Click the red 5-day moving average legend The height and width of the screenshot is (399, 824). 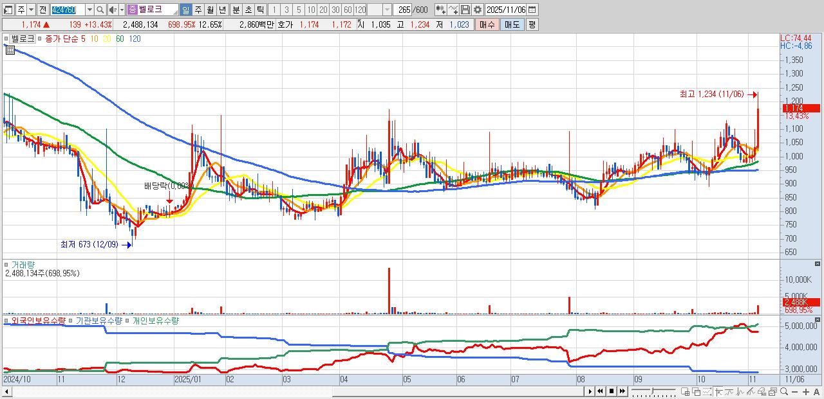pos(83,39)
